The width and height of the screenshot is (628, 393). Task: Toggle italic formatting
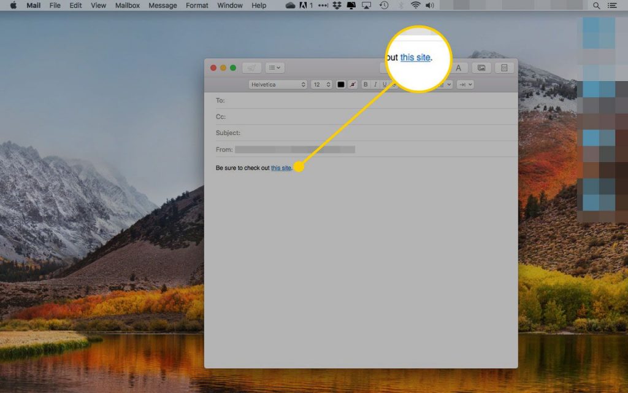click(375, 85)
